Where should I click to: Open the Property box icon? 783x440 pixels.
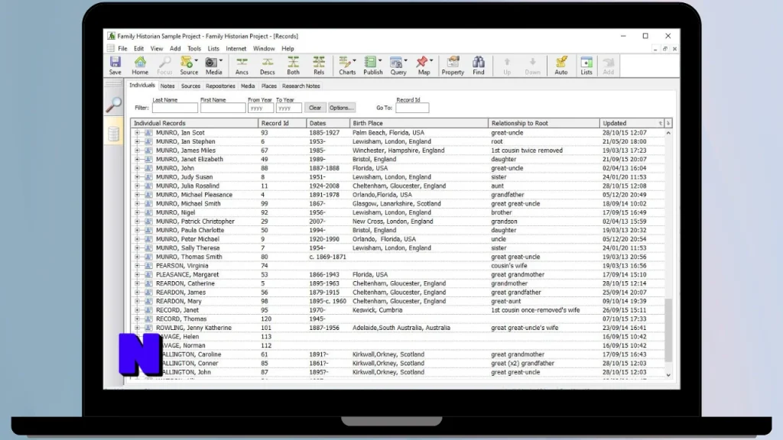[453, 66]
